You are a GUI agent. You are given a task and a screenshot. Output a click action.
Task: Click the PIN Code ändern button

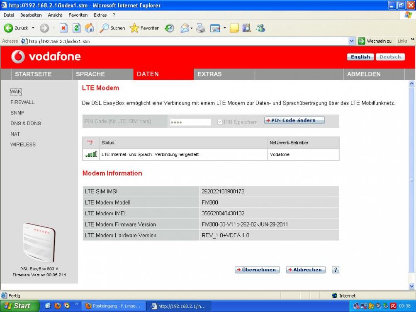tap(294, 120)
